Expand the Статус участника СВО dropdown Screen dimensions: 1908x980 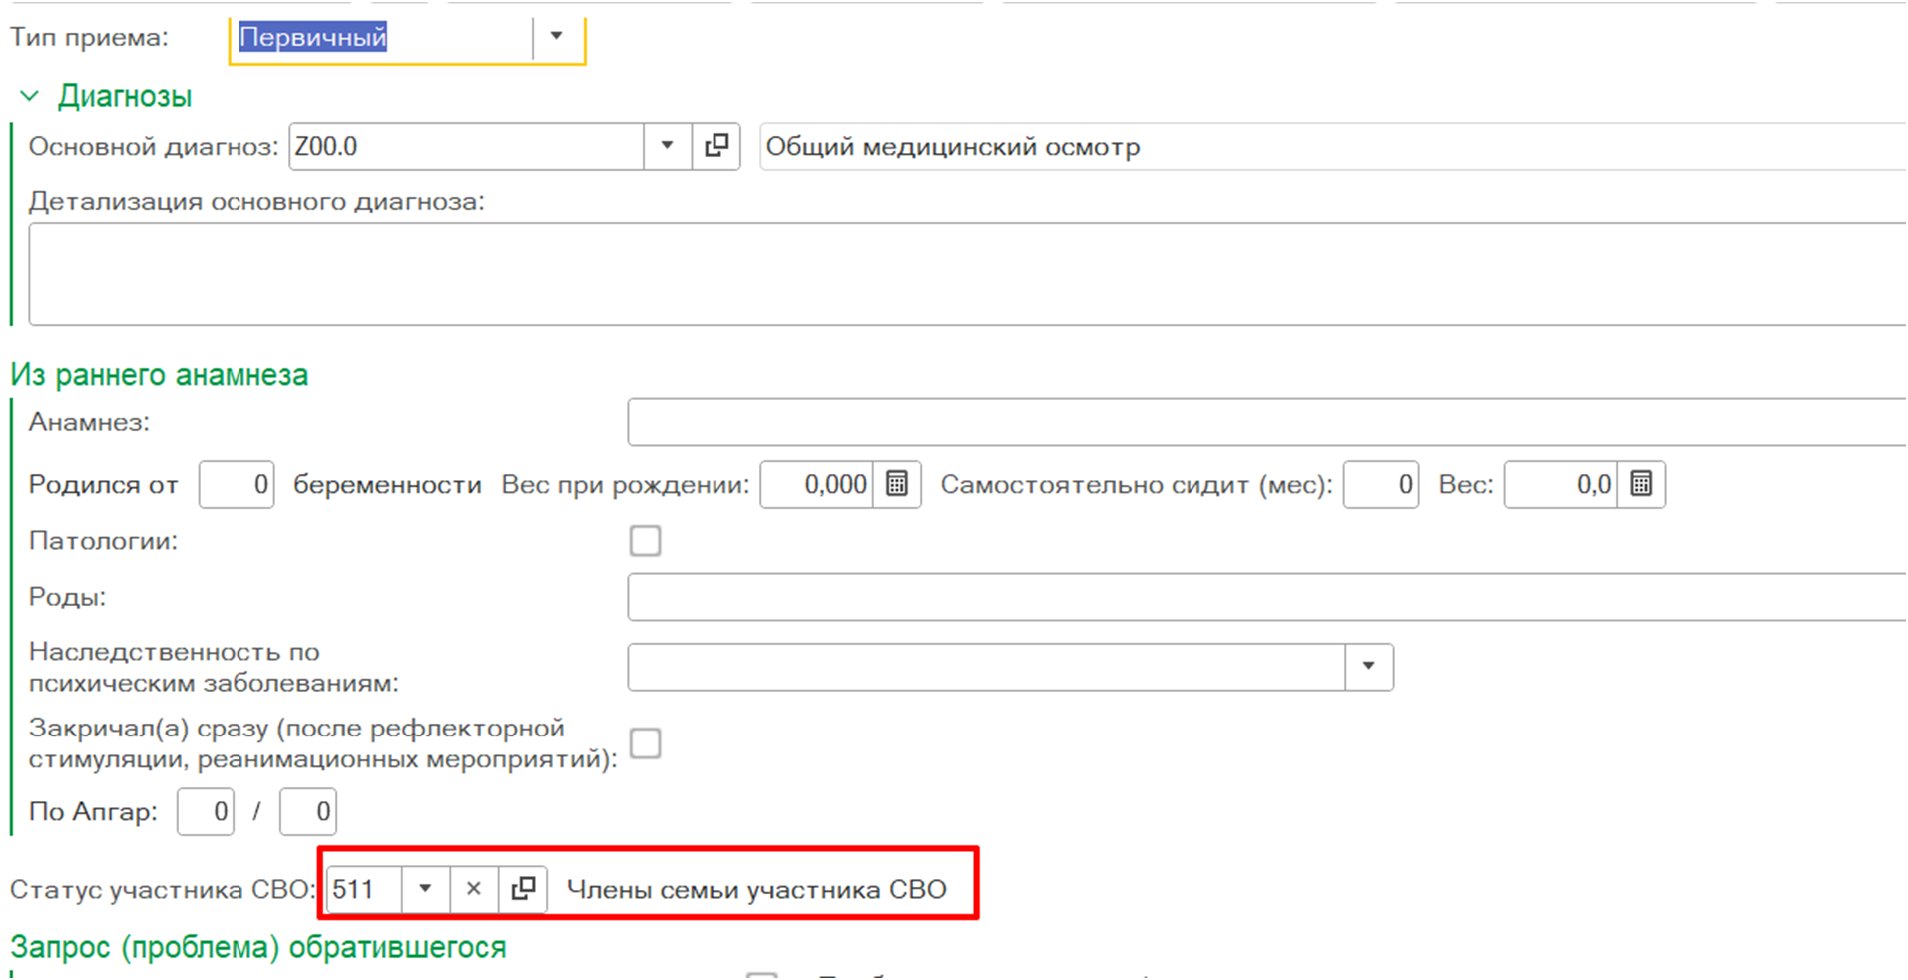(x=425, y=889)
